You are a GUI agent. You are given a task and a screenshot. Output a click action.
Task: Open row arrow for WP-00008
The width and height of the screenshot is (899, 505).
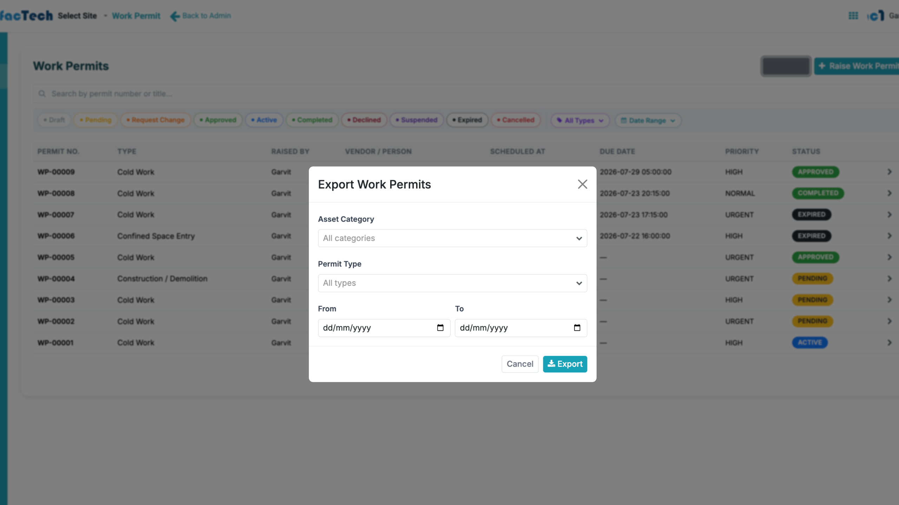click(890, 193)
